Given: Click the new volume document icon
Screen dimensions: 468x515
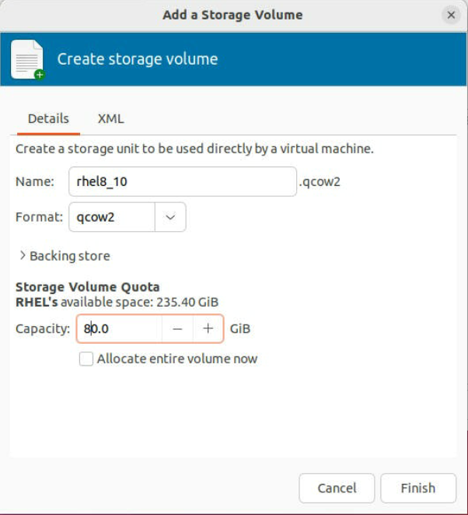Looking at the screenshot, I should (27, 60).
